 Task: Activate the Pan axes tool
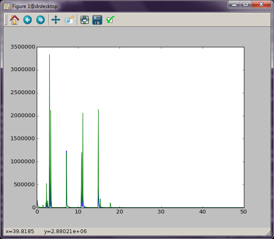tap(56, 20)
